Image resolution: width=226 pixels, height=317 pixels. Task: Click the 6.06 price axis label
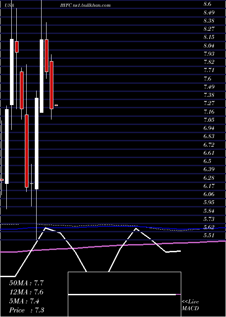click(x=209, y=194)
